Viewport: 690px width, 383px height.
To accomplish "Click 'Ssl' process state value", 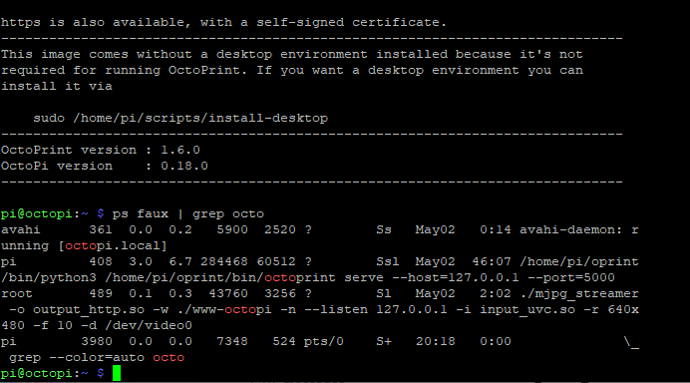I will (x=387, y=261).
